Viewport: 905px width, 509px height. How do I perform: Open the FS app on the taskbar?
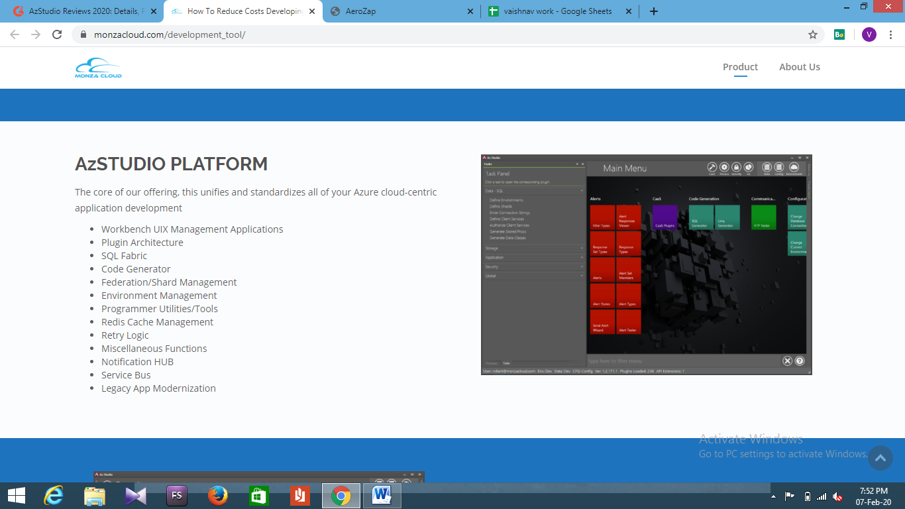177,495
